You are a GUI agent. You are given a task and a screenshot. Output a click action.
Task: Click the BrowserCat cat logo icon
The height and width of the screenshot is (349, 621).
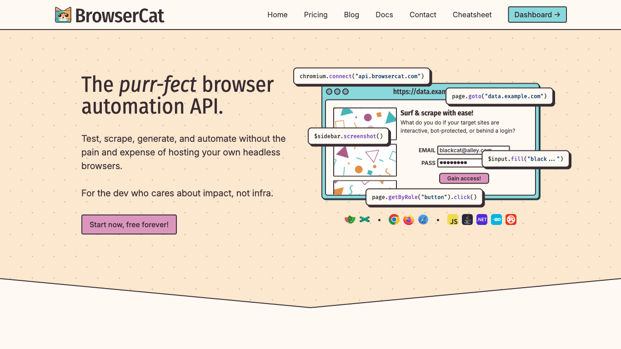coord(63,15)
